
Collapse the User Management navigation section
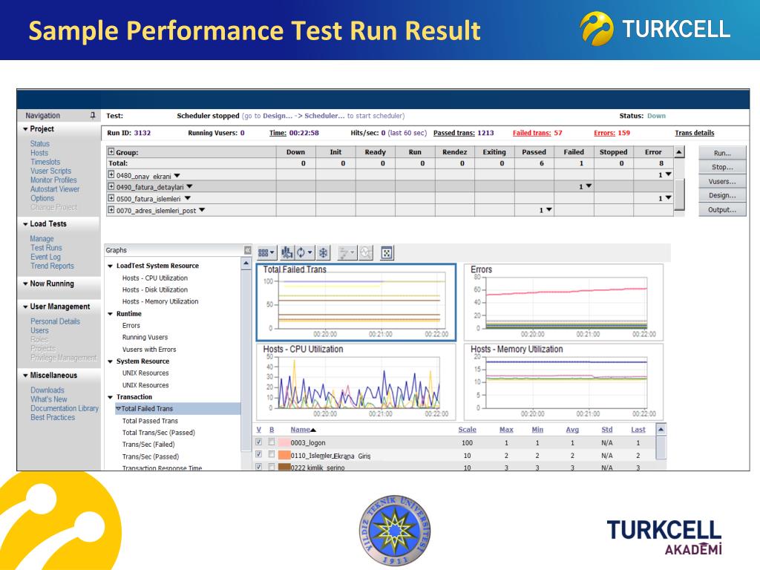click(x=25, y=307)
